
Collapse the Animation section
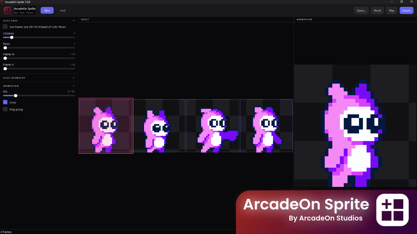point(73,86)
